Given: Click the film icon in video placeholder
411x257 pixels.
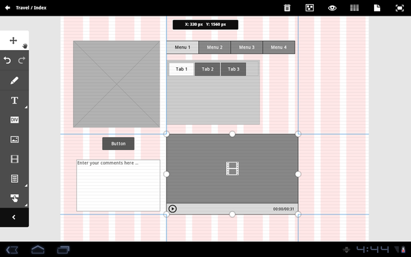Looking at the screenshot, I should (232, 169).
